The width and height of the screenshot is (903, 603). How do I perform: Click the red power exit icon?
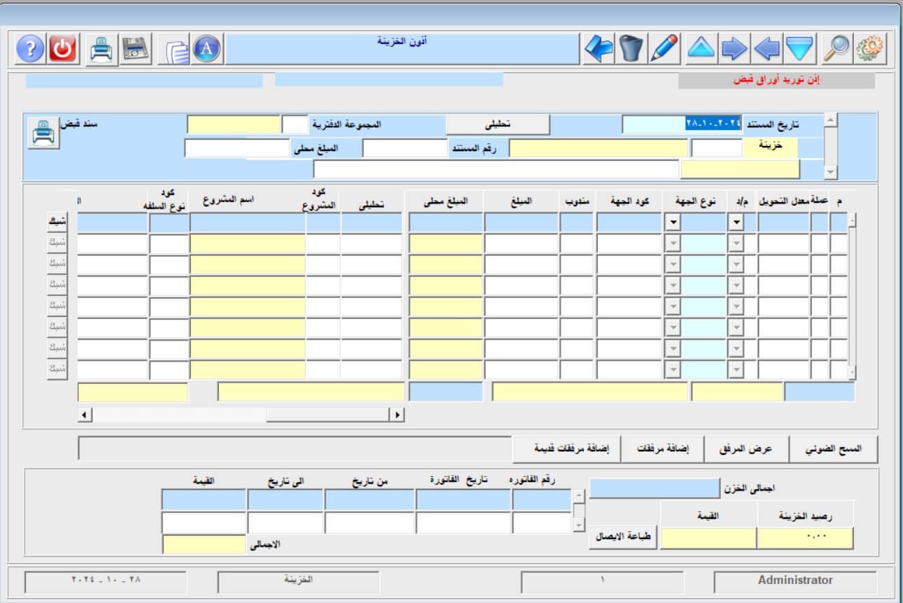(63, 49)
